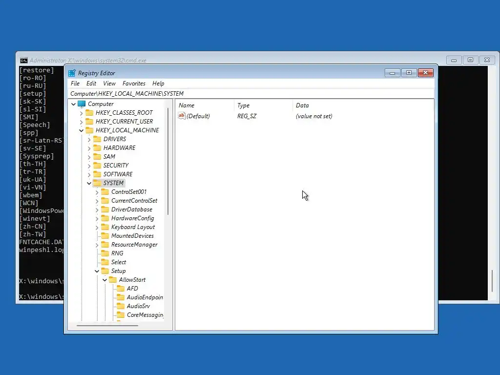Viewport: 500px width, 375px height.
Task: Click the tree pane vertical scrollbar
Action: click(168, 161)
